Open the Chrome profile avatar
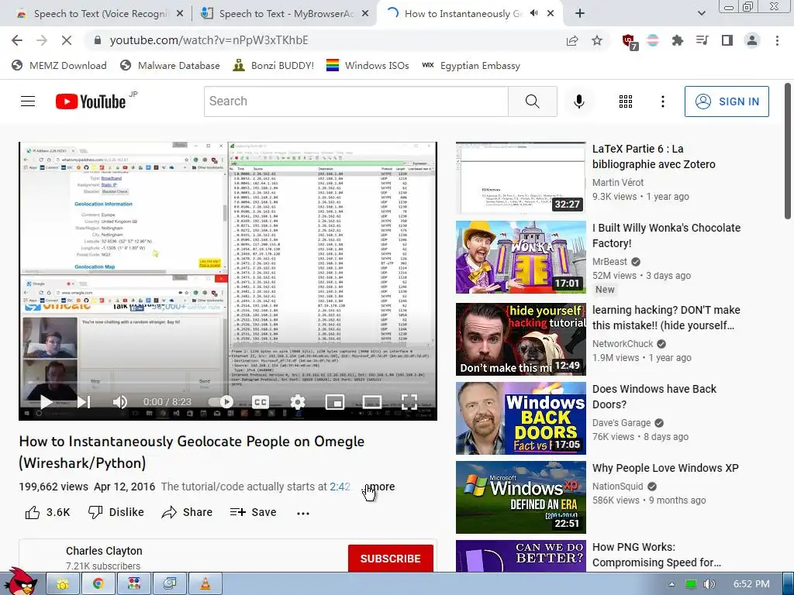Viewport: 794px width, 595px height. 752,40
